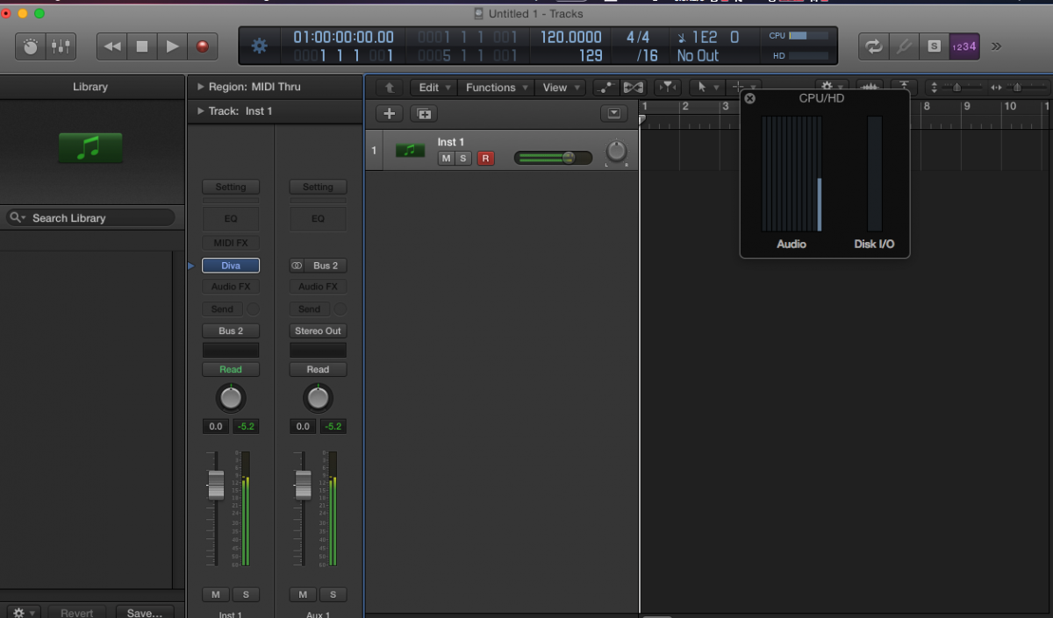
Task: Enable the count-in 1234 button
Action: [963, 46]
